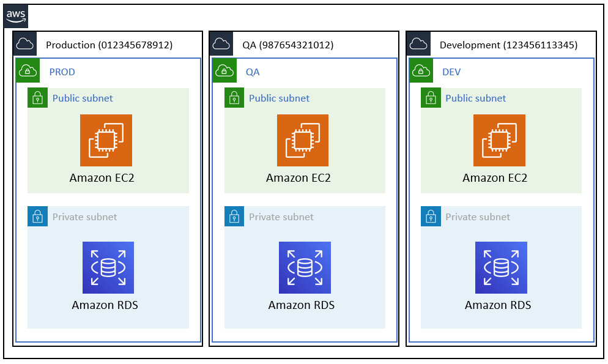The height and width of the screenshot is (364, 608).
Task: Select the EC2 icon in DEV VPC
Action: pyautogui.click(x=499, y=140)
